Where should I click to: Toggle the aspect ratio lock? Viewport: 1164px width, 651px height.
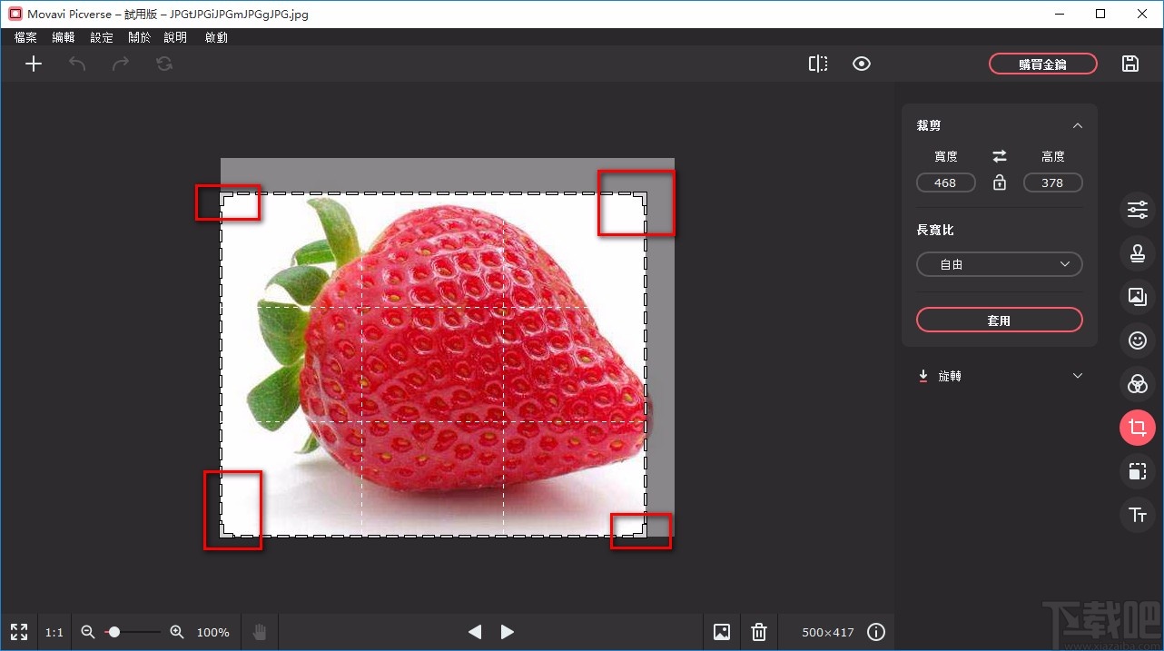click(x=1000, y=182)
